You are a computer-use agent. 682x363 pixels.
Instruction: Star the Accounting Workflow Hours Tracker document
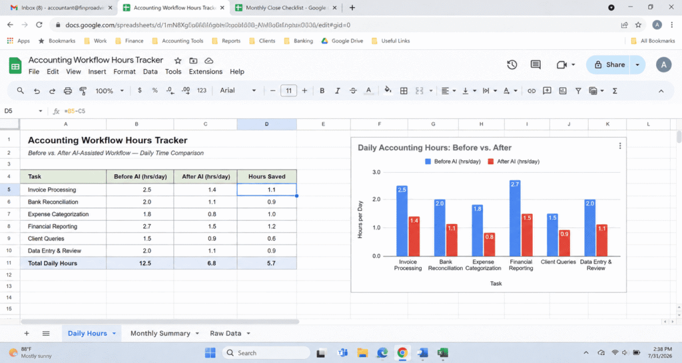click(x=177, y=60)
